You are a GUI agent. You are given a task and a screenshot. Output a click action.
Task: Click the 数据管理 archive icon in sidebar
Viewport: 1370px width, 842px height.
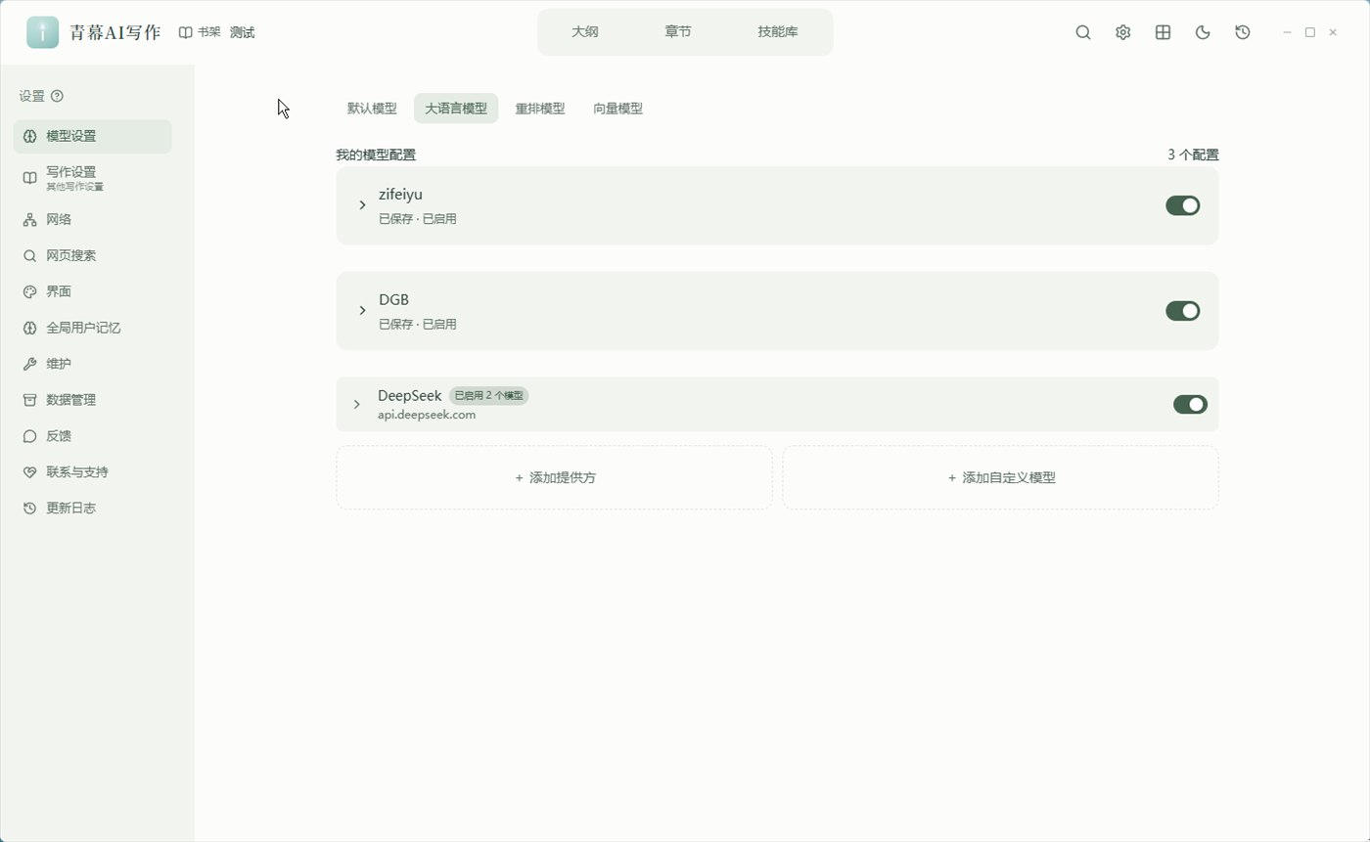(29, 400)
